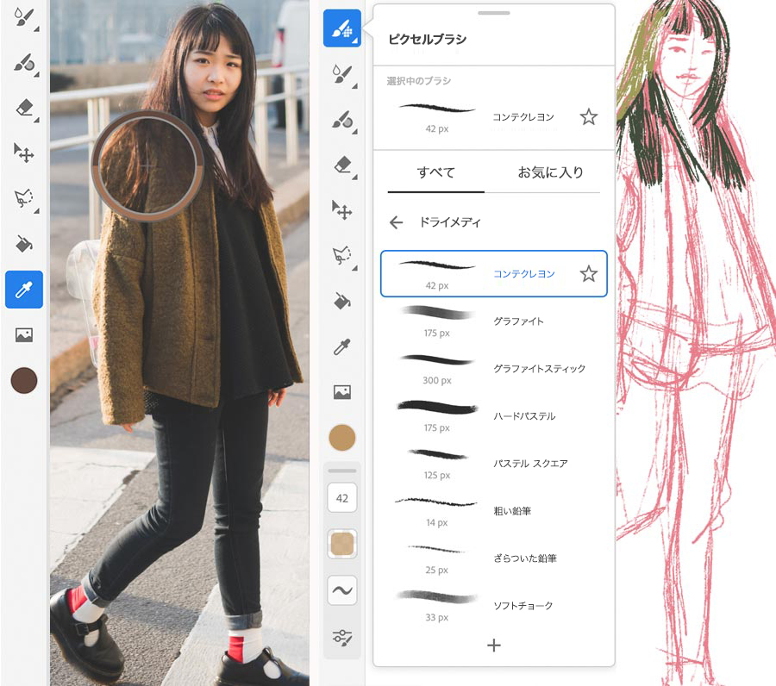The height and width of the screenshot is (686, 776).
Task: Switch to the すべて tab
Action: (436, 172)
